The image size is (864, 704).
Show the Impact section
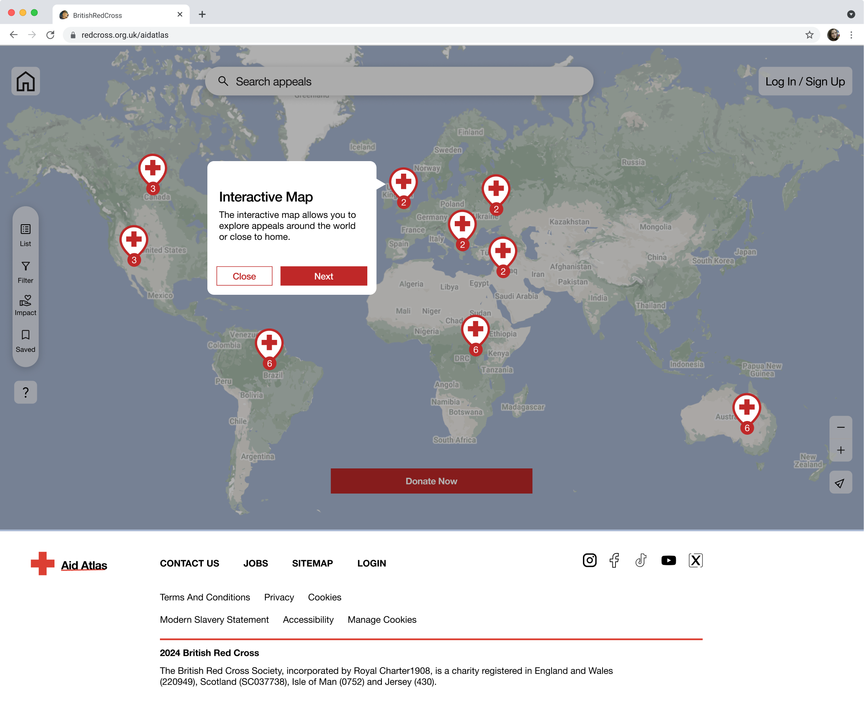pos(25,305)
